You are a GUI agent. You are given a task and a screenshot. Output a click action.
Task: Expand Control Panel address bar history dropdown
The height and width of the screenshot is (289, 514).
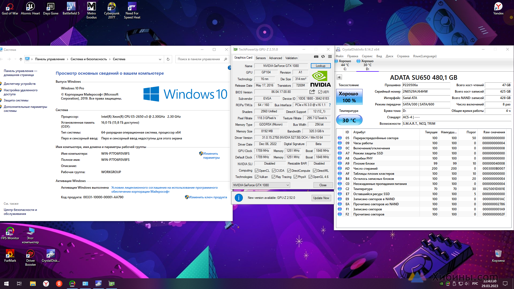[160, 59]
